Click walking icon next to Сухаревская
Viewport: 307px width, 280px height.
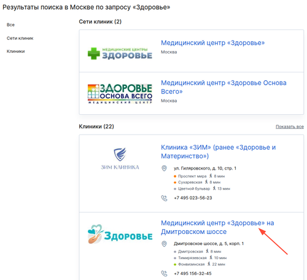point(206,182)
